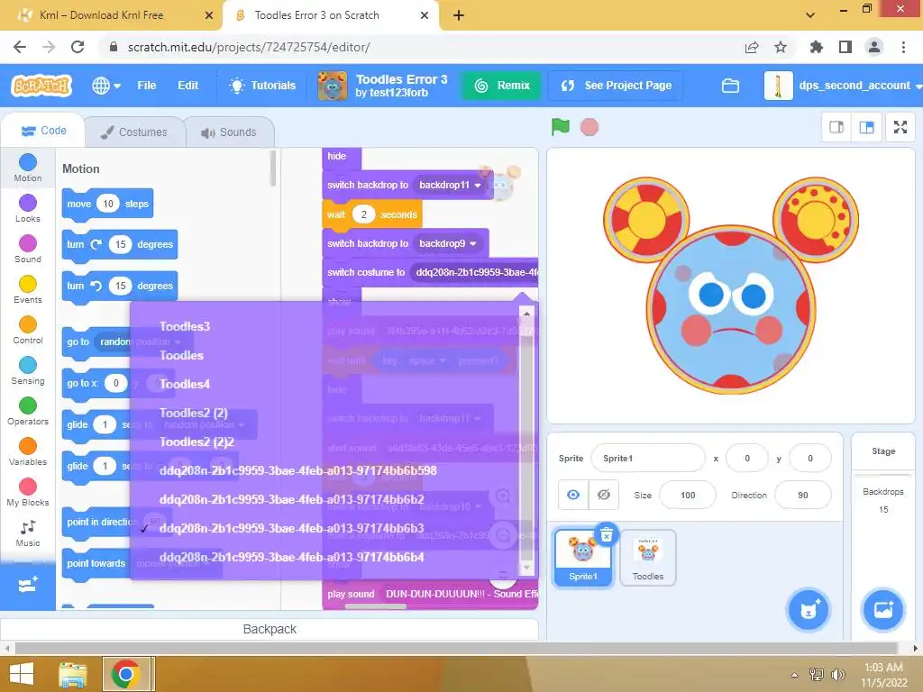Hide the sprite with crossed-eye icon
Viewport: 923px width, 692px height.
click(603, 495)
